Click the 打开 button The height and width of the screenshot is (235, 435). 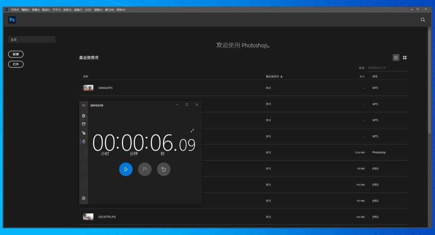point(16,64)
